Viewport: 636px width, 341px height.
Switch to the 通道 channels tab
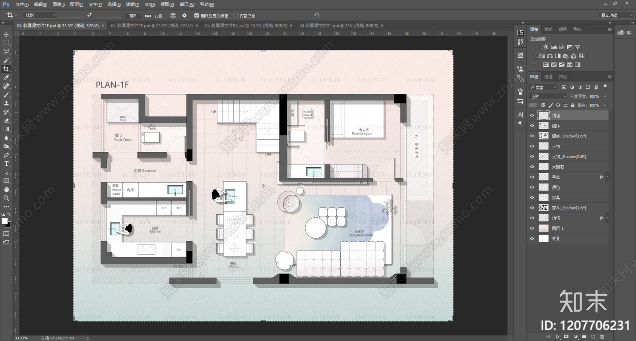point(548,76)
